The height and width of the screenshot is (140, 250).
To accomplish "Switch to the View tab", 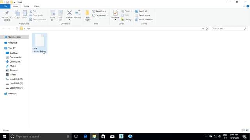I will [x=36, y=6].
